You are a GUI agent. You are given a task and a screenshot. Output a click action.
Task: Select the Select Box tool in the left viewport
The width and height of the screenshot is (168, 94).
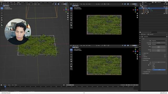click(2, 8)
